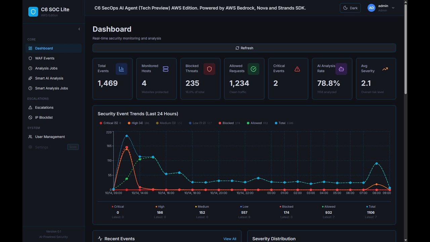
Task: Go to the Dashboard menu item
Action: point(54,48)
